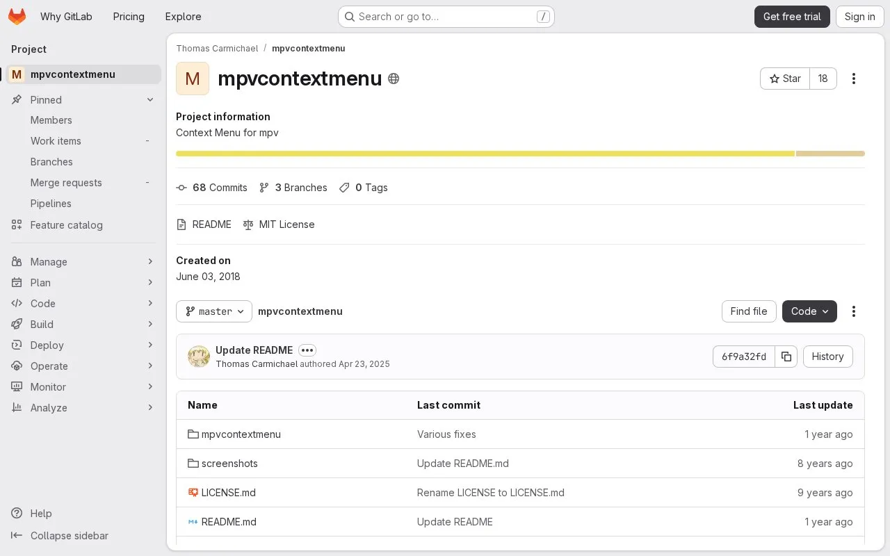Click the project avatar letter M
Screen dimensions: 890x556
tap(193, 79)
